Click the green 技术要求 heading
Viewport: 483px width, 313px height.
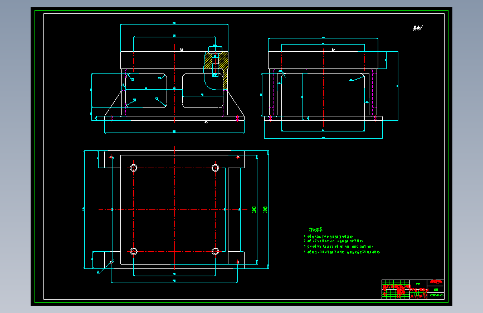pos(316,230)
